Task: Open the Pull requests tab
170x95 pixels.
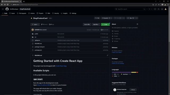Action: pos(22,13)
